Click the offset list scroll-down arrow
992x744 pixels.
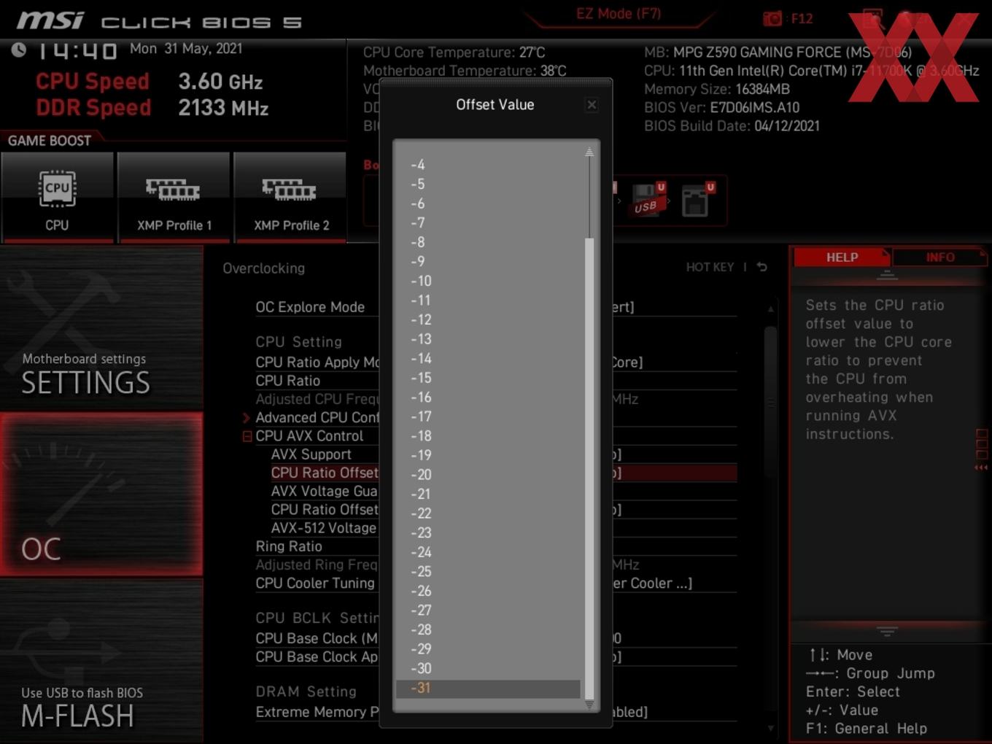pos(589,705)
